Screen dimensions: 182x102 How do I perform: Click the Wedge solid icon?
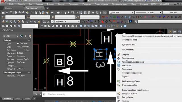[49, 26]
